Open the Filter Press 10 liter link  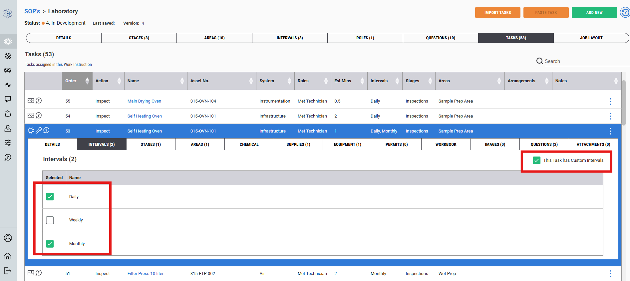146,274
